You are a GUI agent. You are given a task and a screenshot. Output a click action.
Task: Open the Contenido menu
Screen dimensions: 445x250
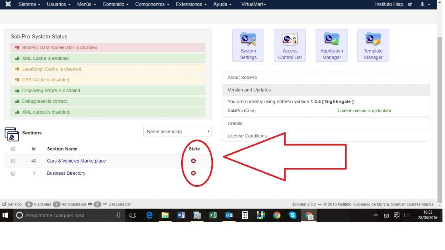pyautogui.click(x=116, y=4)
